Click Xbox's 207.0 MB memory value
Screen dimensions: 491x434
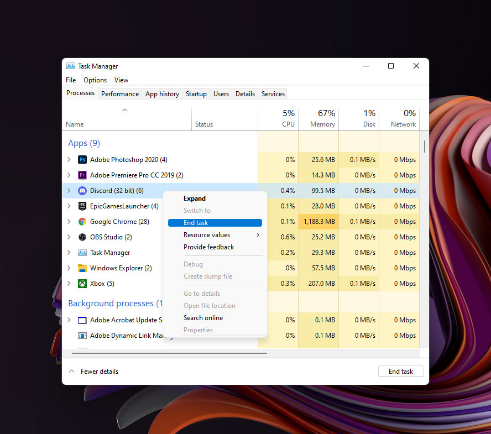click(x=322, y=284)
